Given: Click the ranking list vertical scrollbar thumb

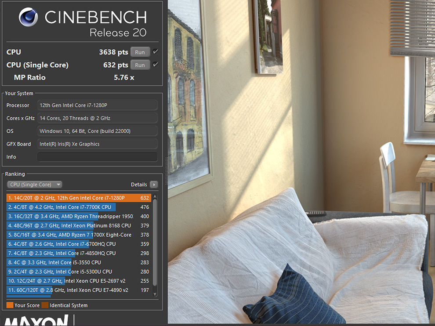Looking at the screenshot, I should coord(155,243).
